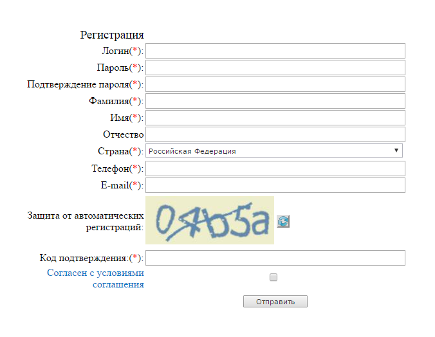The height and width of the screenshot is (337, 435).
Task: Click the captcha code picture
Action: pyautogui.click(x=210, y=221)
